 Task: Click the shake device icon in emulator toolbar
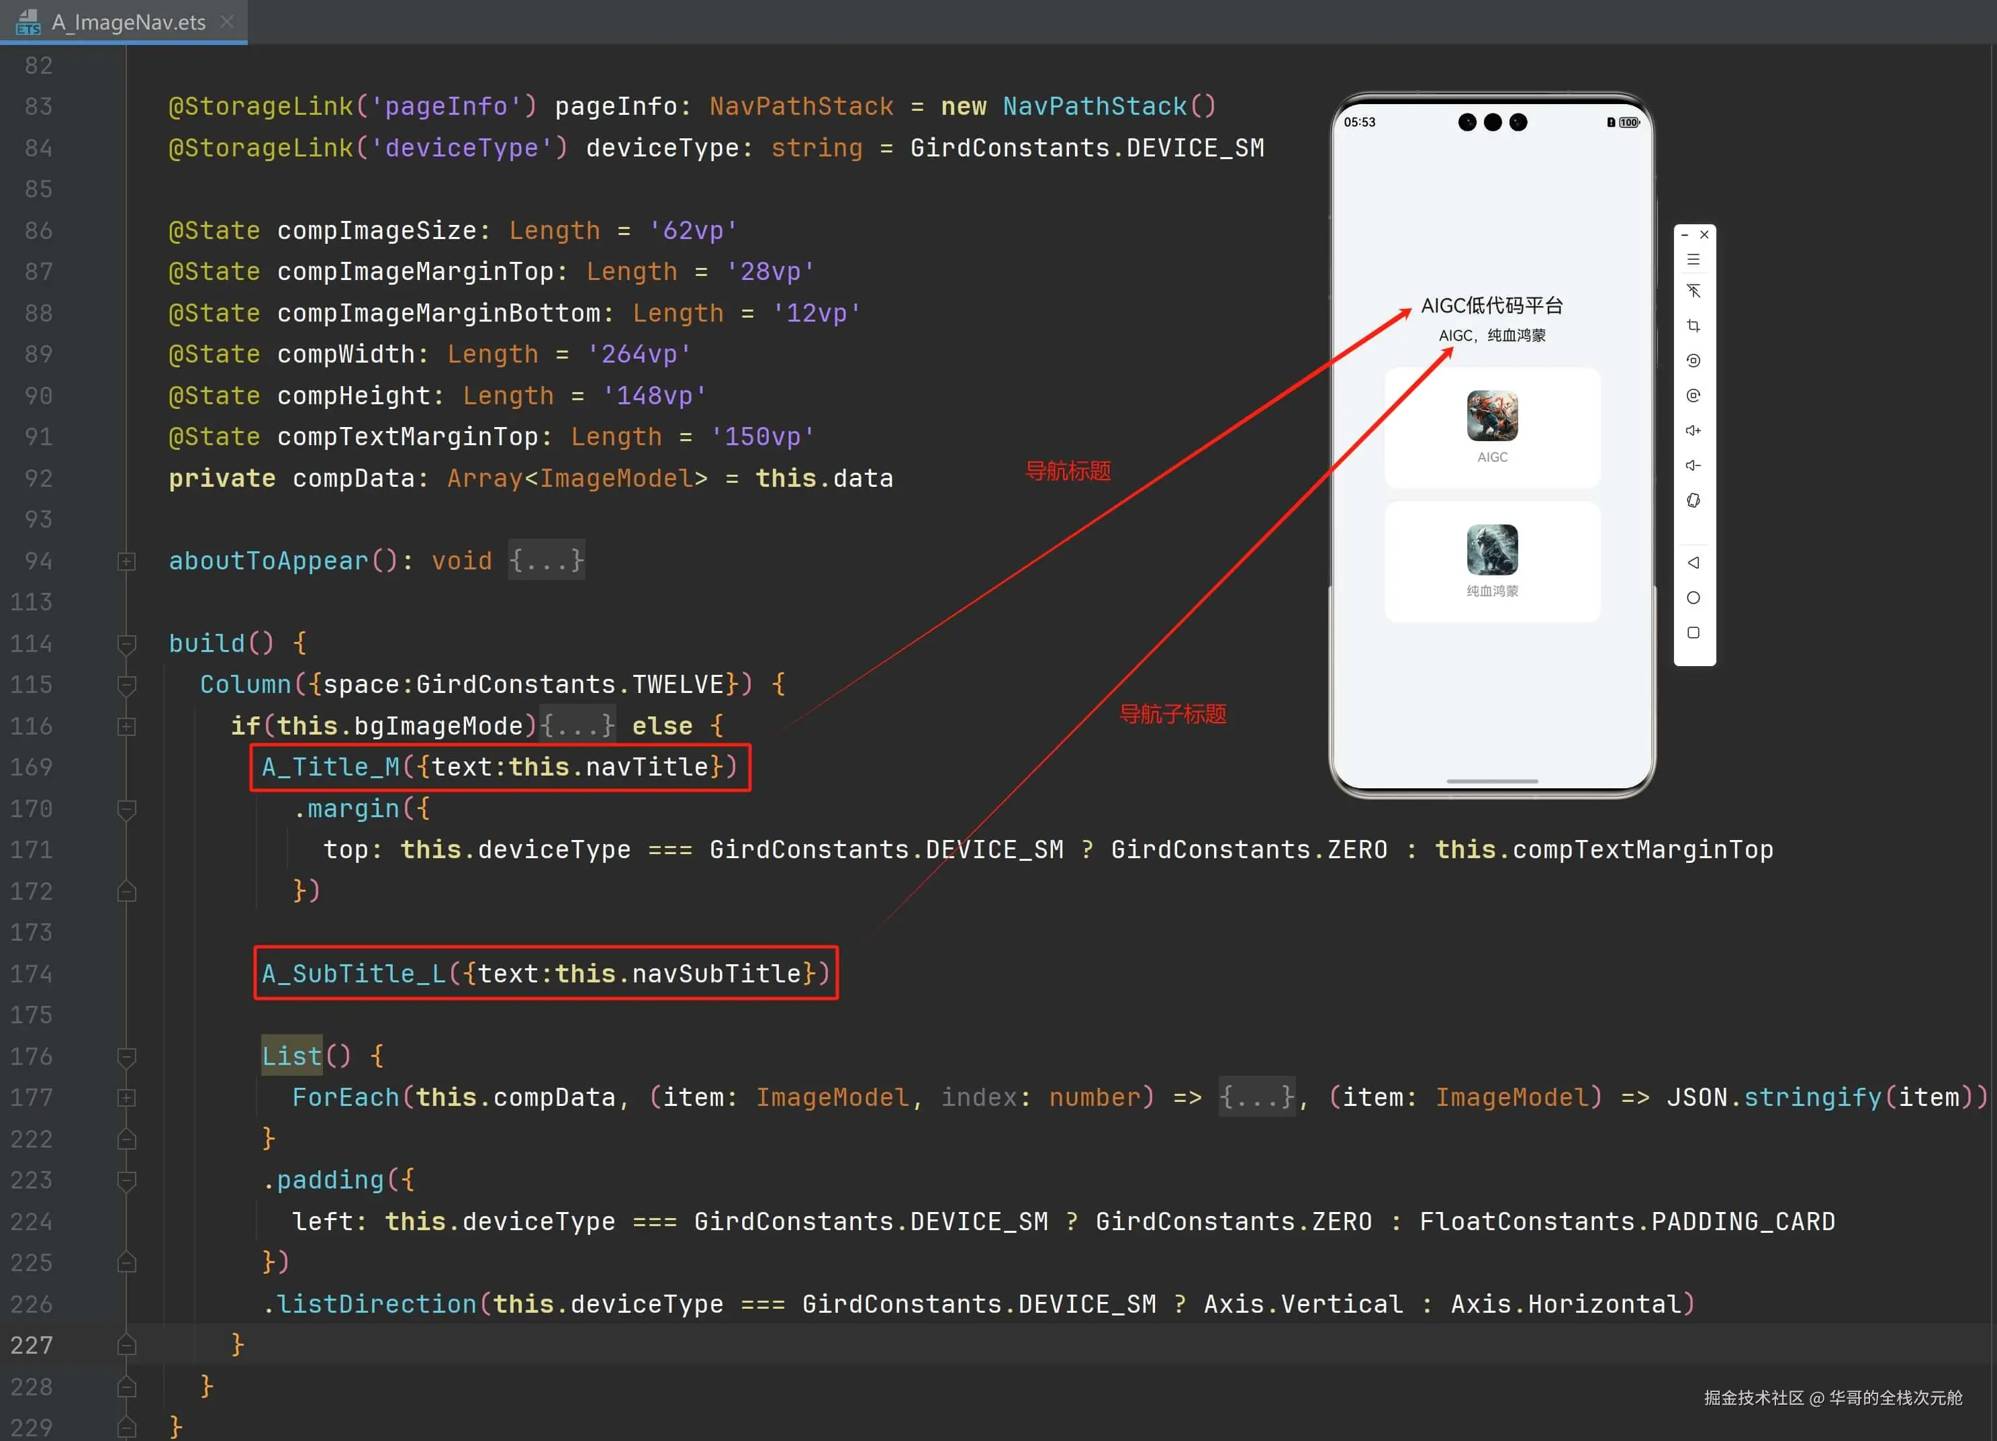1692,501
